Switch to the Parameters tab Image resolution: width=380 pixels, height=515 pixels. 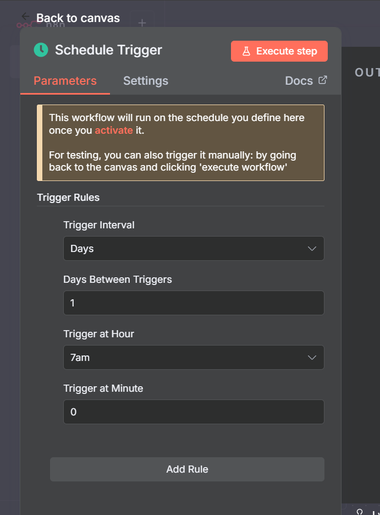point(65,81)
